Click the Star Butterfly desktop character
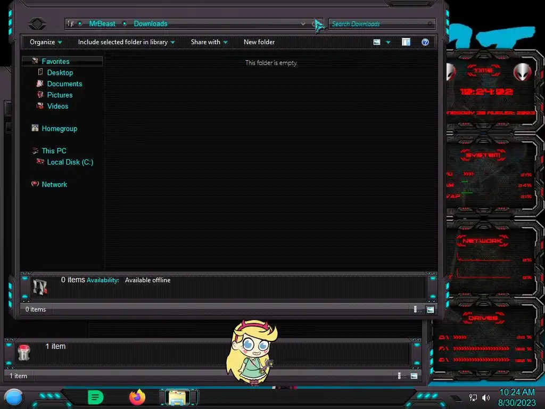 point(253,353)
